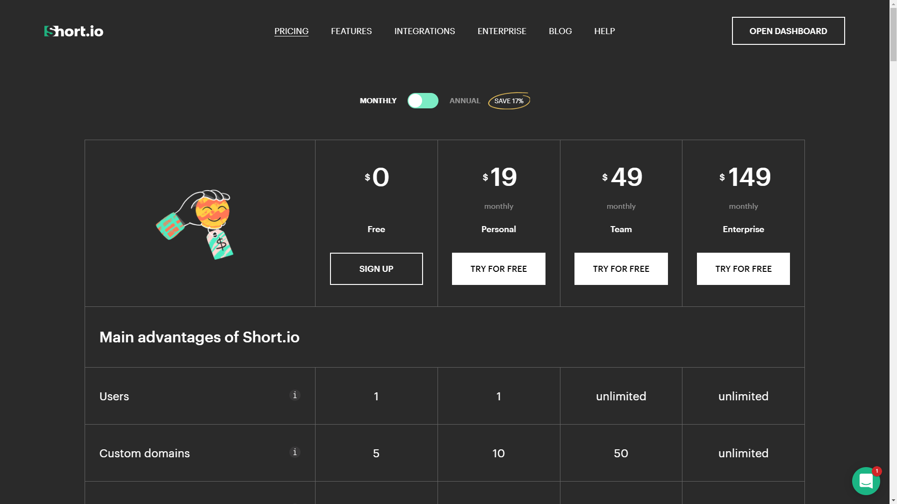Click '50' custom domains in Team column
This screenshot has height=504, width=897.
pyautogui.click(x=621, y=453)
